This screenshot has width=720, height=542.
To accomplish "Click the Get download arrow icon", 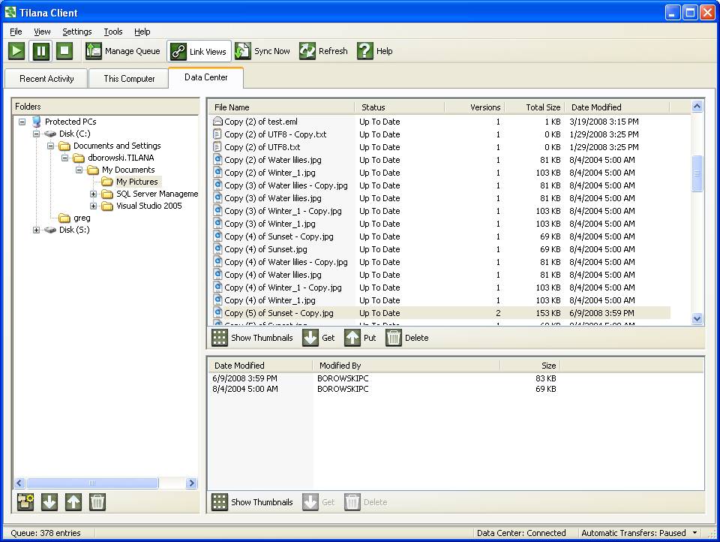I will 310,338.
